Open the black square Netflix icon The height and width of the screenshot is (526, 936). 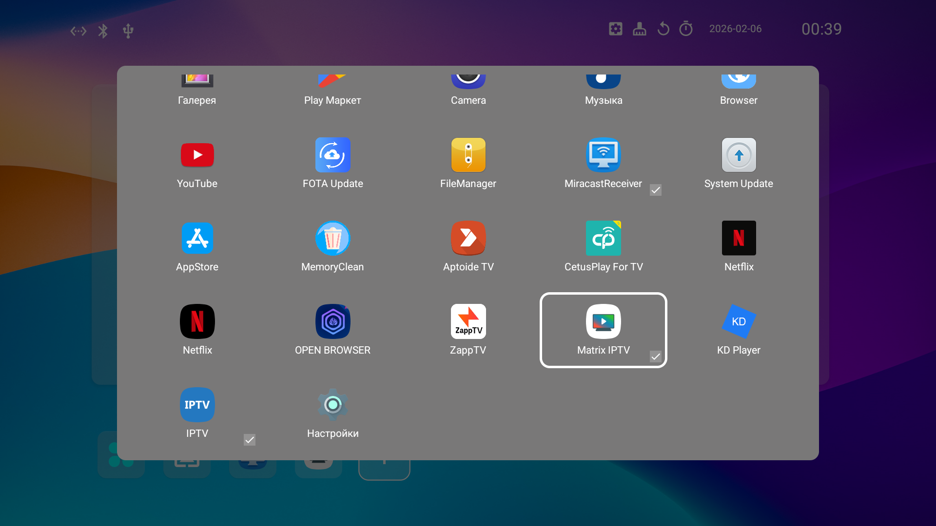click(x=739, y=239)
